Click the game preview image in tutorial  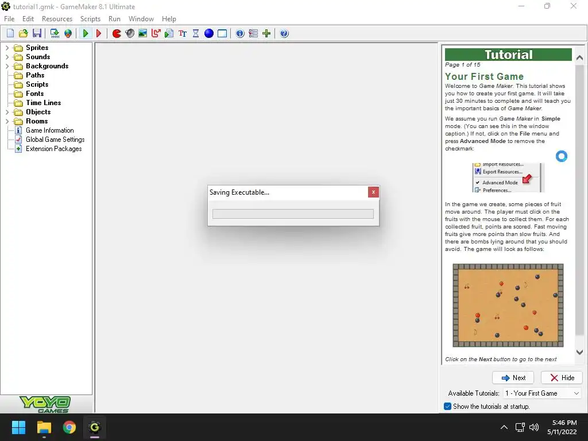click(508, 305)
